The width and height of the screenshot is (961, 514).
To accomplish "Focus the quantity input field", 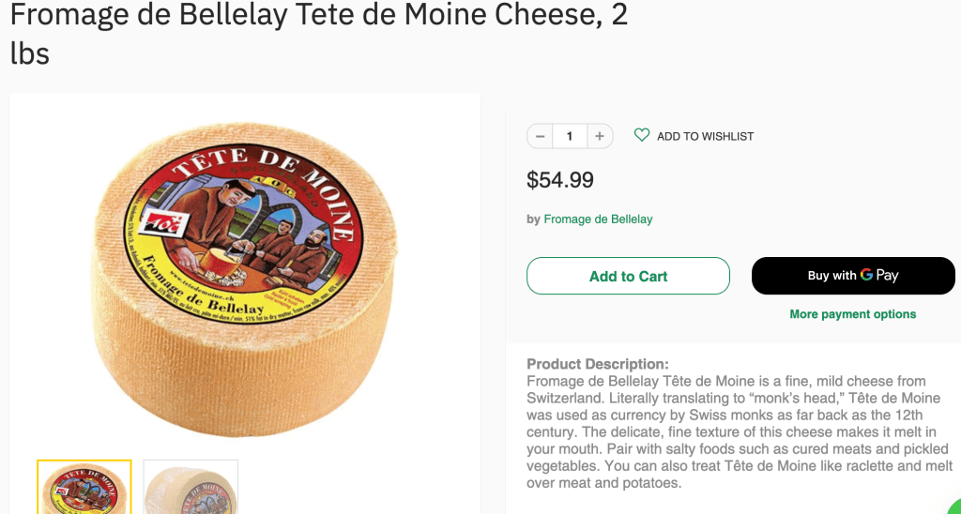I will pos(570,136).
